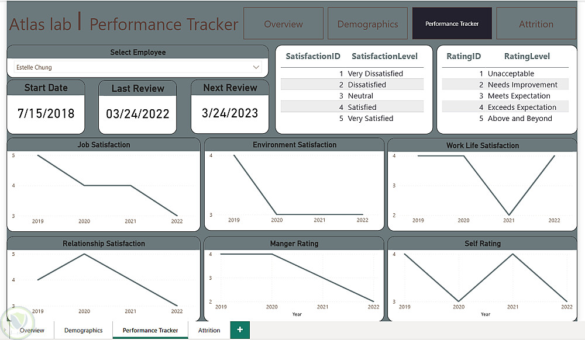Select the Exceeds Expectation rating row
The height and width of the screenshot is (340, 585).
coord(505,107)
